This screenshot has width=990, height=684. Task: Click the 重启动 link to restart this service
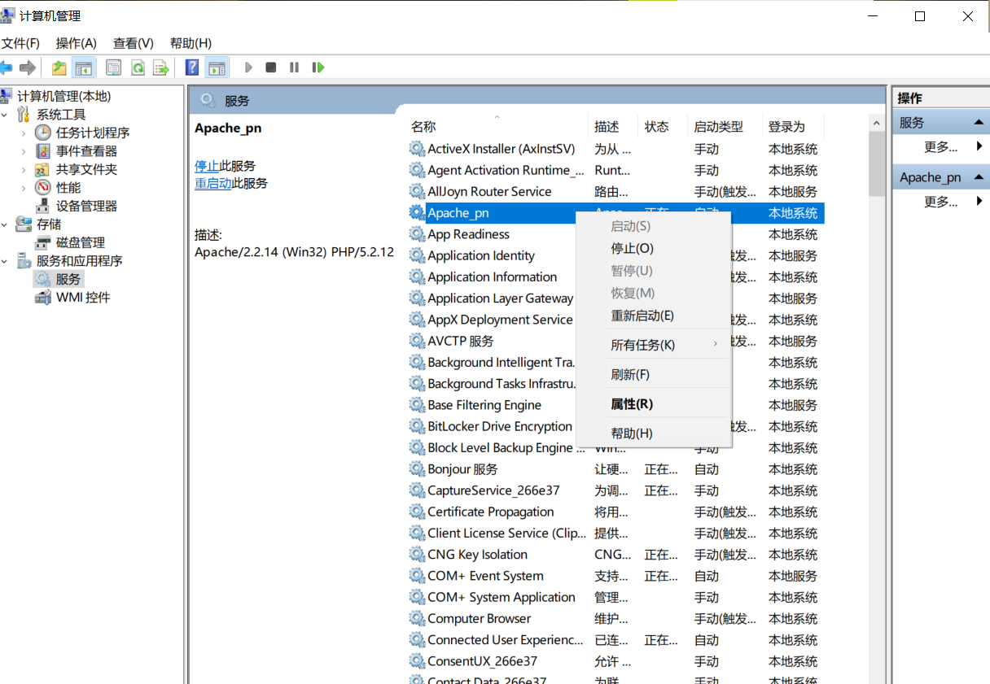(213, 184)
